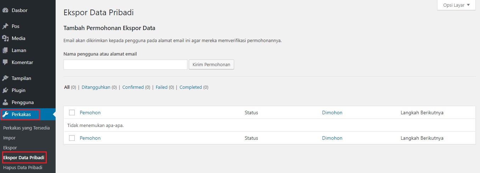
Task: Select the All (0) filter
Action: point(70,87)
